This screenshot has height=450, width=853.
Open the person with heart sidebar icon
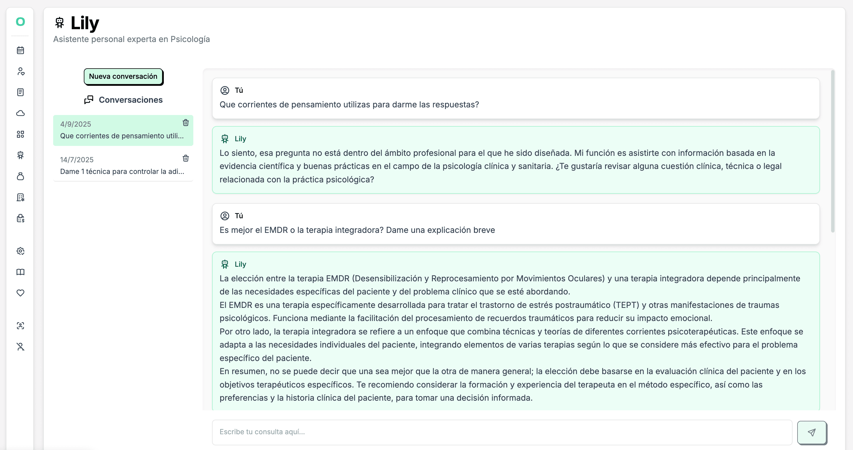point(20,71)
